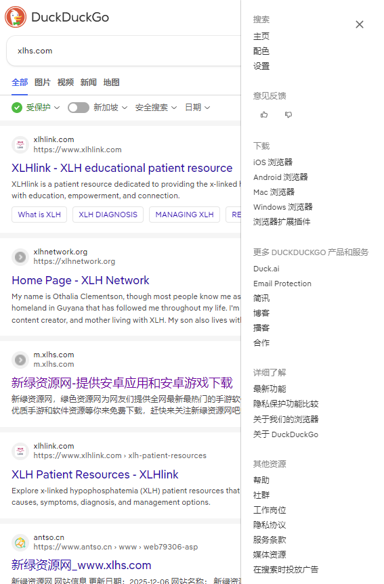
Task: Open Home Page - XLH Network result
Action: pos(80,280)
